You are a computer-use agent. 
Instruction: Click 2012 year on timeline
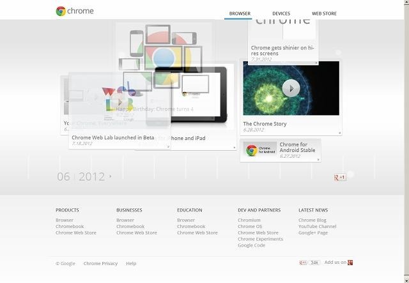91,176
